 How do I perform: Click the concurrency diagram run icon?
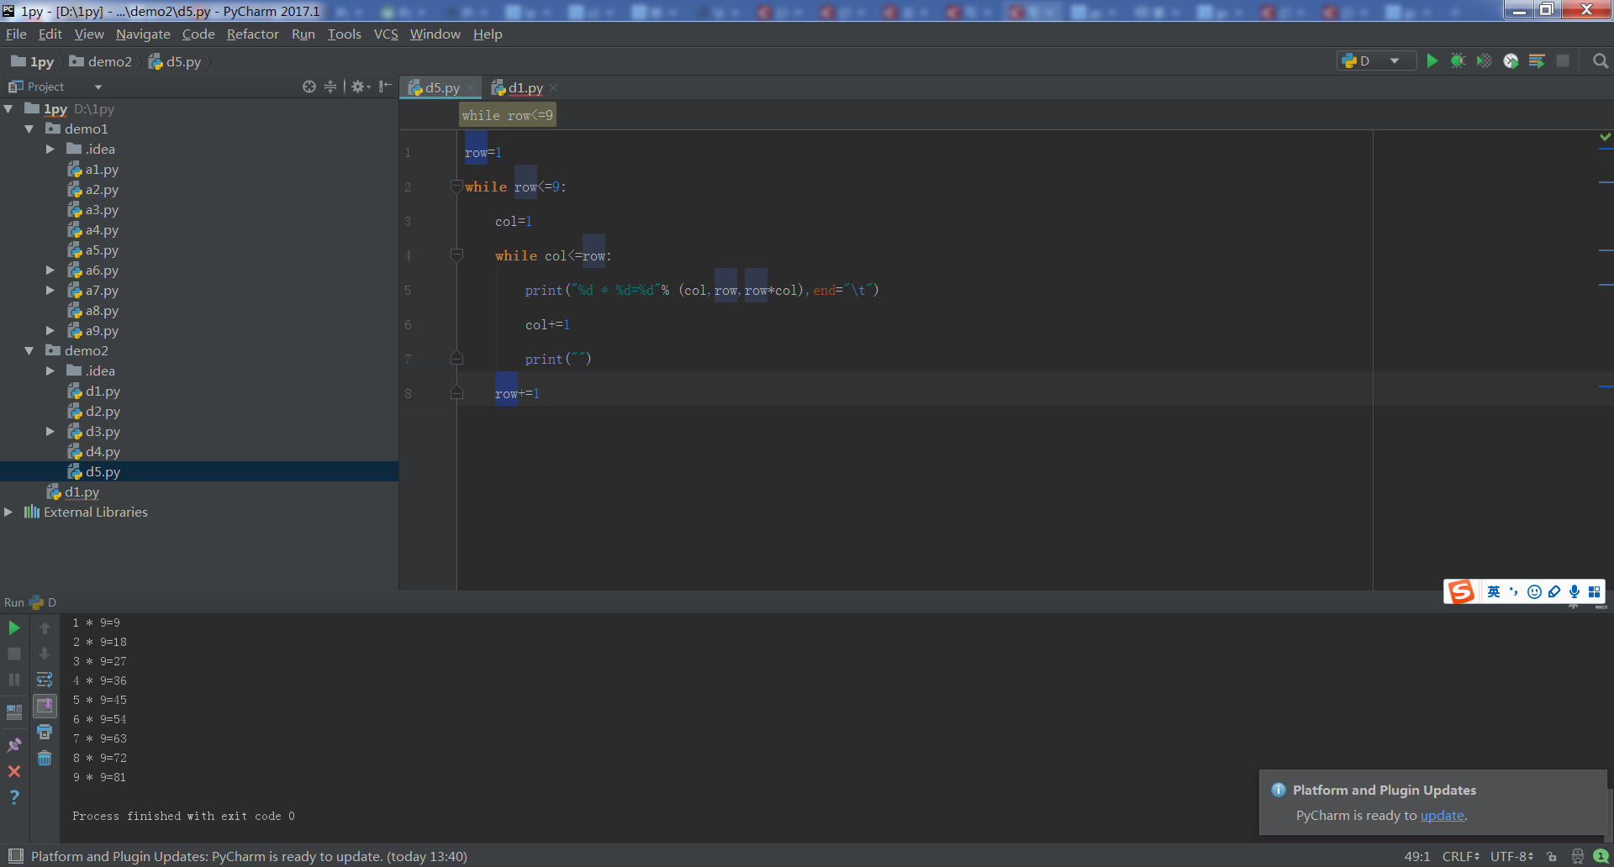[x=1537, y=60]
